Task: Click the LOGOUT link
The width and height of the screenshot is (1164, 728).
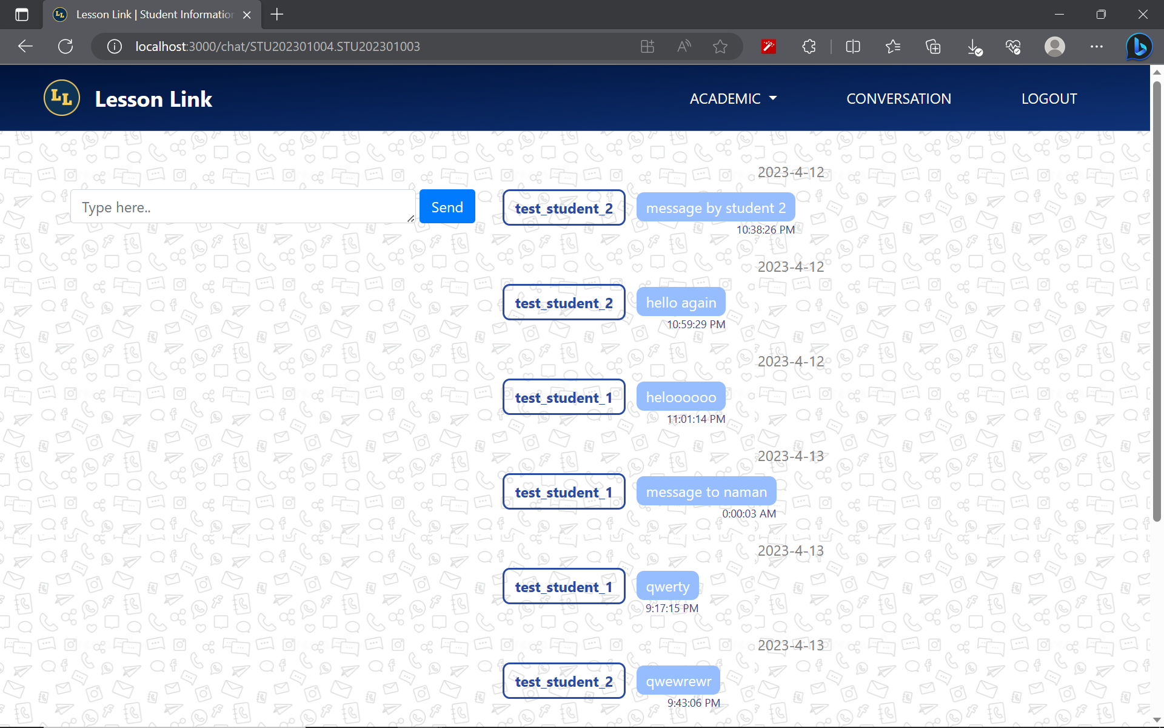Action: pyautogui.click(x=1049, y=98)
